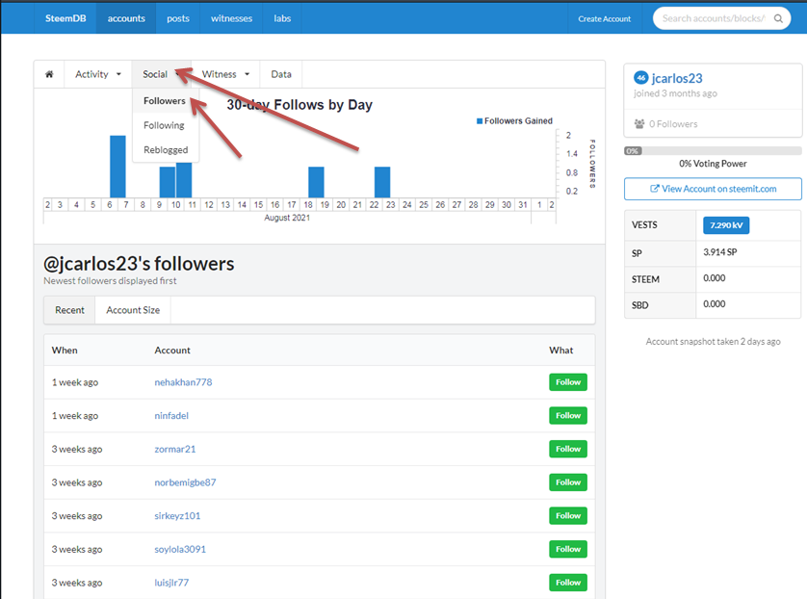Follow nehakhan778

click(568, 382)
